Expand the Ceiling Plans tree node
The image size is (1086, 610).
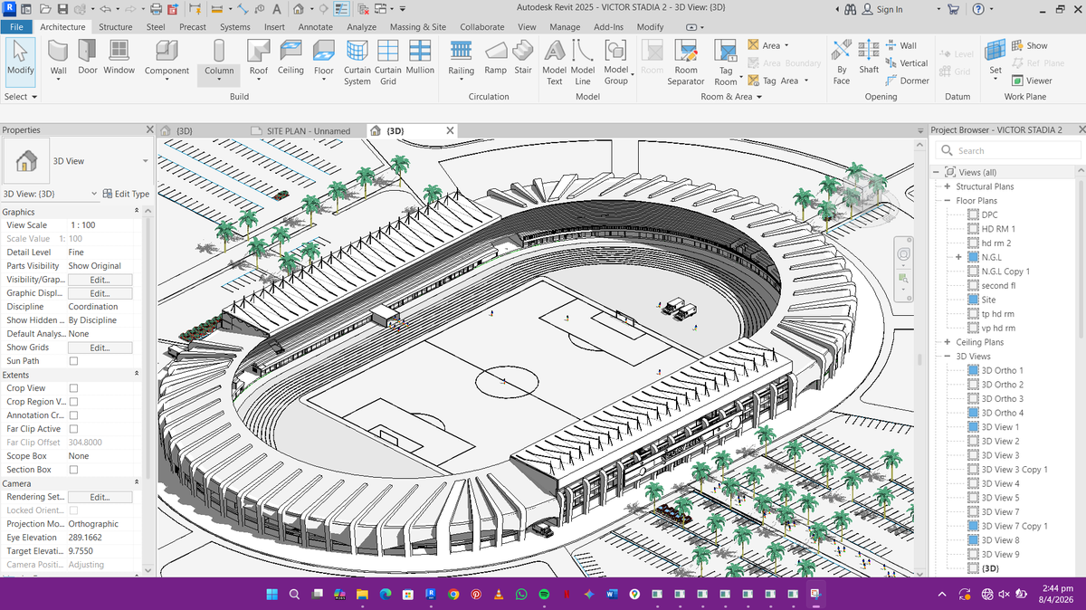pos(947,342)
